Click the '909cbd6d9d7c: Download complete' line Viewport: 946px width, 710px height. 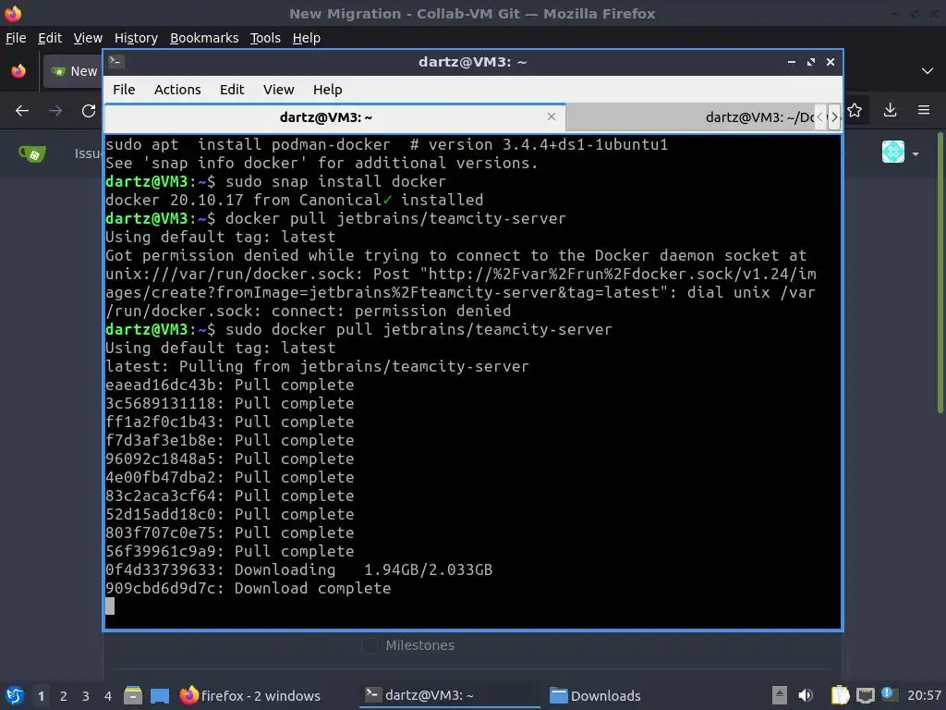point(248,588)
